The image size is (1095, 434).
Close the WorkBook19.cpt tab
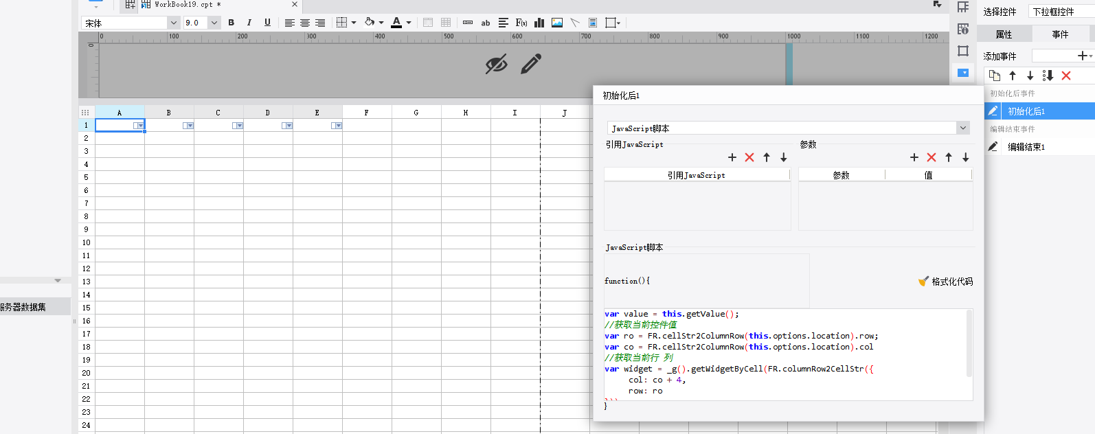pos(295,4)
